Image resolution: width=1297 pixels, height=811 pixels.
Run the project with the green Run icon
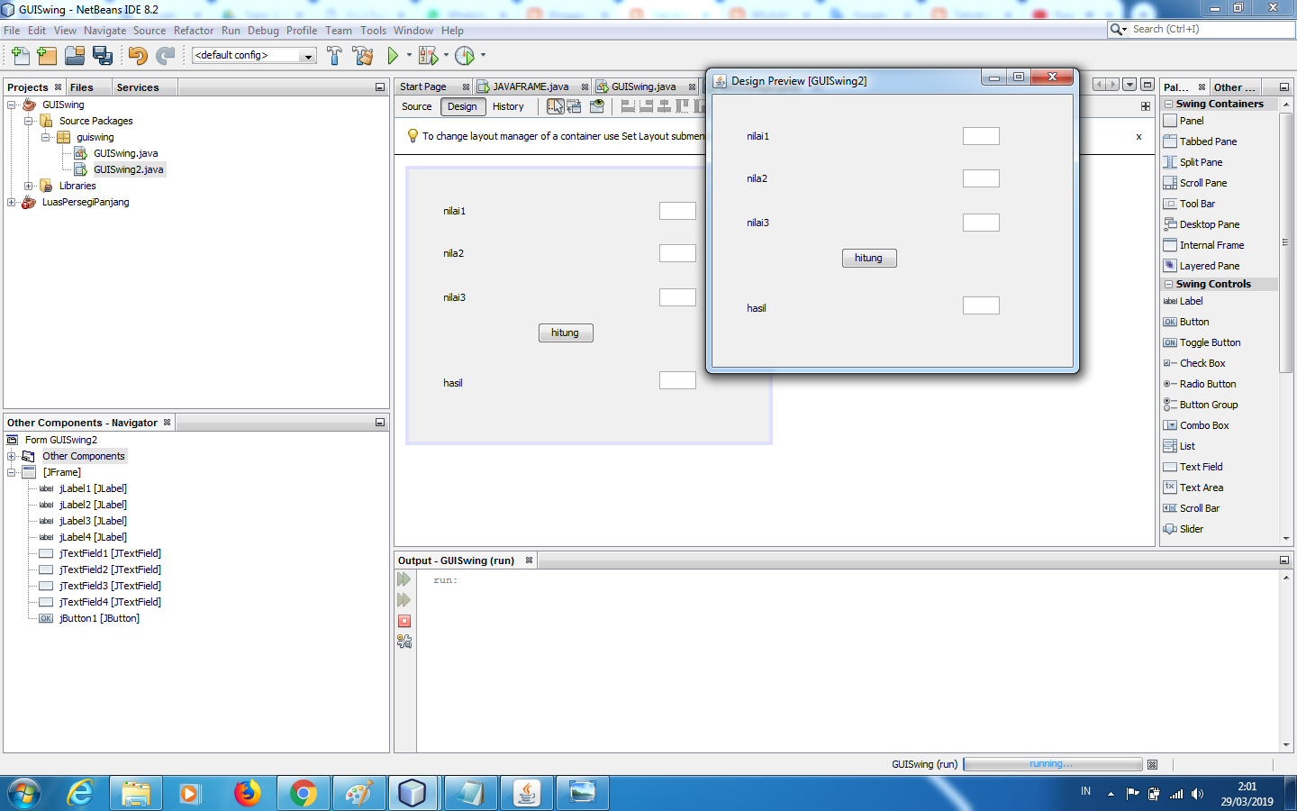click(394, 55)
